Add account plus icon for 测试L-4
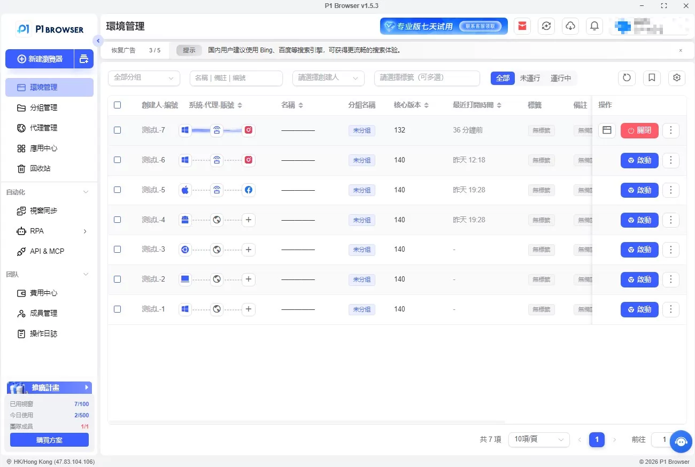Viewport: 695px width, 467px height. [x=248, y=220]
